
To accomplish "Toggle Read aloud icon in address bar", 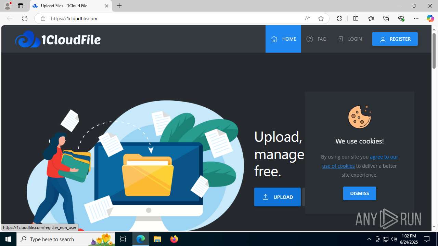I will click(x=307, y=18).
